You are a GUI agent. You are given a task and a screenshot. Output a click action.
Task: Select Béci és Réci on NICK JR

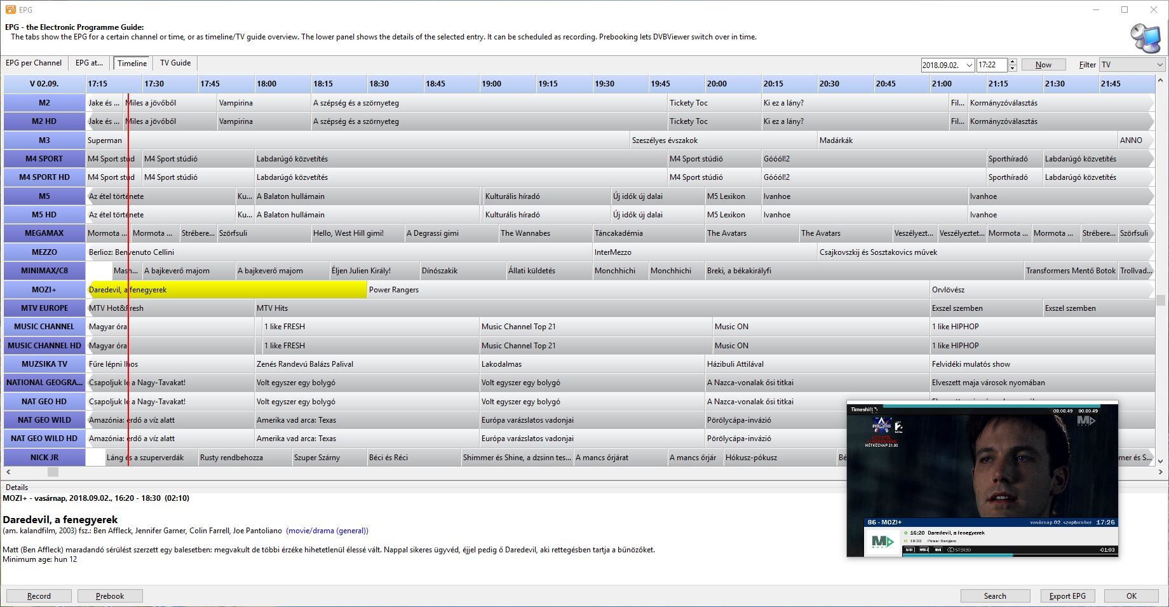(414, 458)
